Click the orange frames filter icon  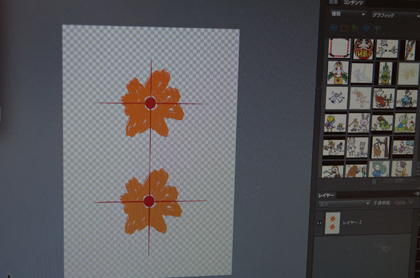345,28
